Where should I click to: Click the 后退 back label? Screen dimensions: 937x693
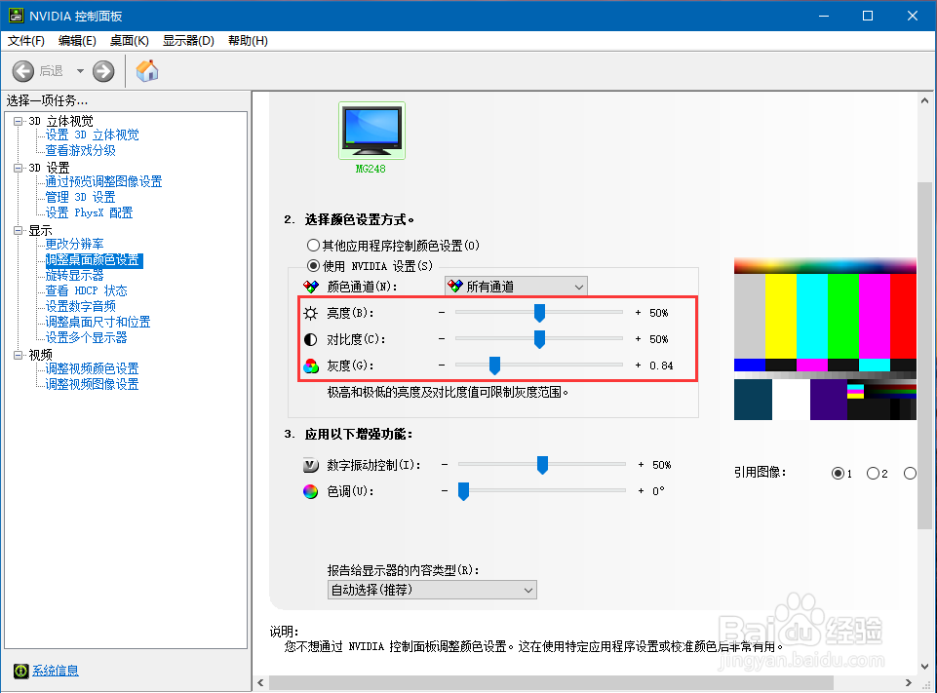point(52,71)
